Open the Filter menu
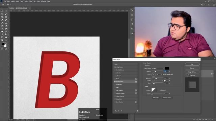The width and height of the screenshot is (216, 121). pos(31,1)
